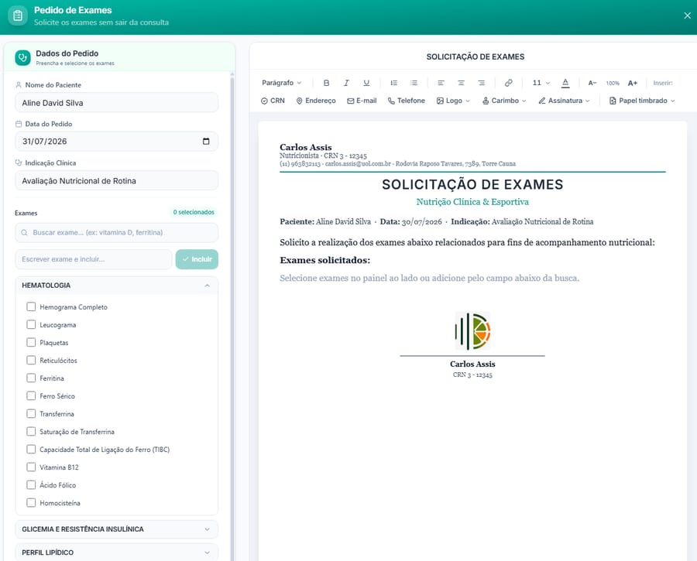Screen dimensions: 697x561
Task: Insert E-mail into the document
Action: (362, 101)
